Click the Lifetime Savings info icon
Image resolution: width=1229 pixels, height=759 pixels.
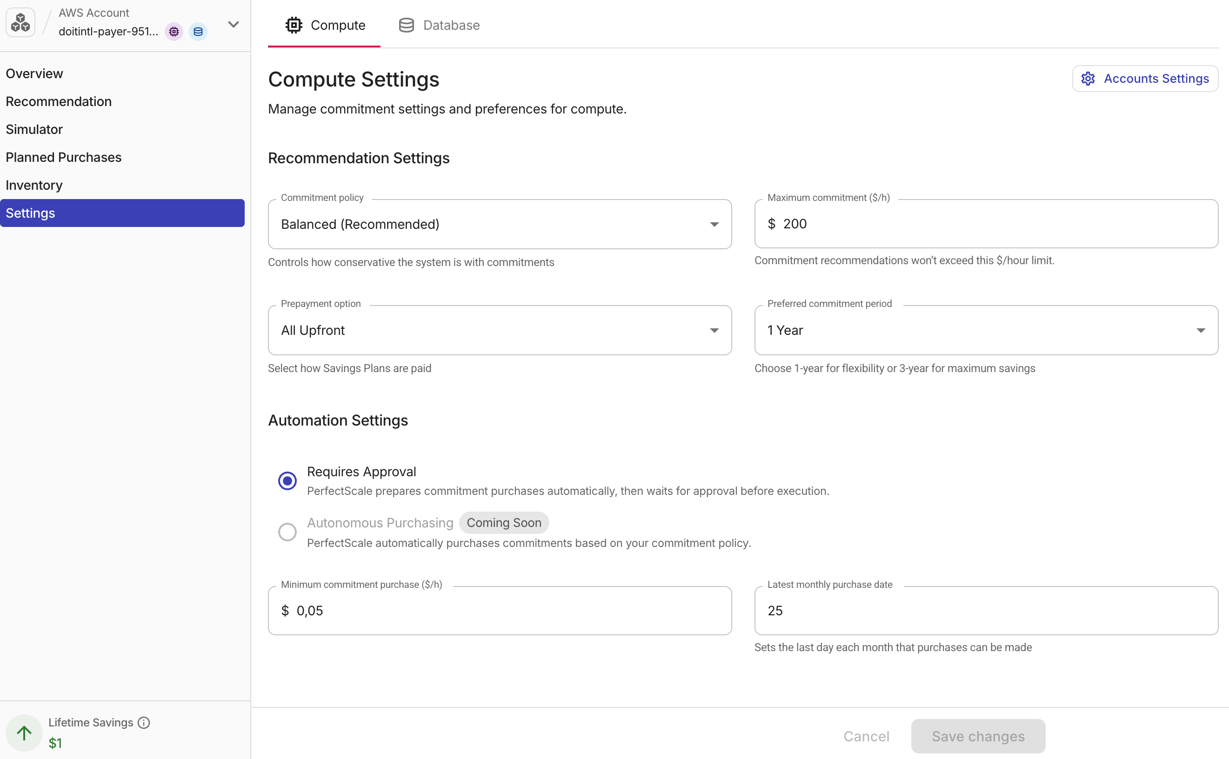[144, 722]
